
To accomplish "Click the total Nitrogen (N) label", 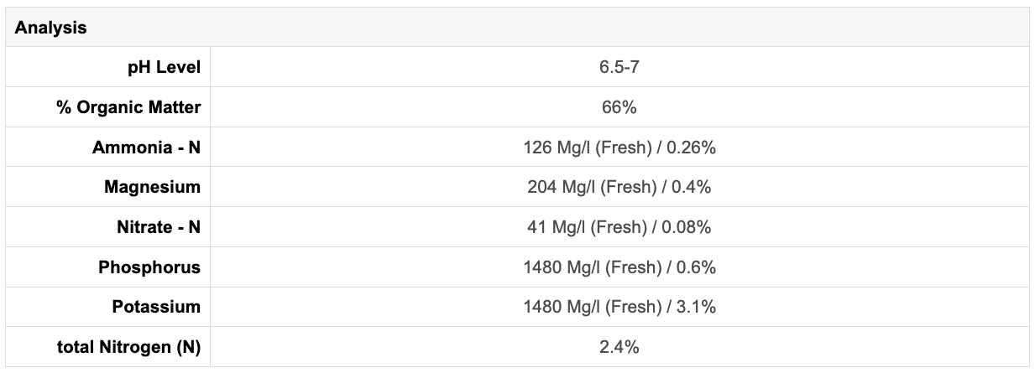I will (128, 347).
